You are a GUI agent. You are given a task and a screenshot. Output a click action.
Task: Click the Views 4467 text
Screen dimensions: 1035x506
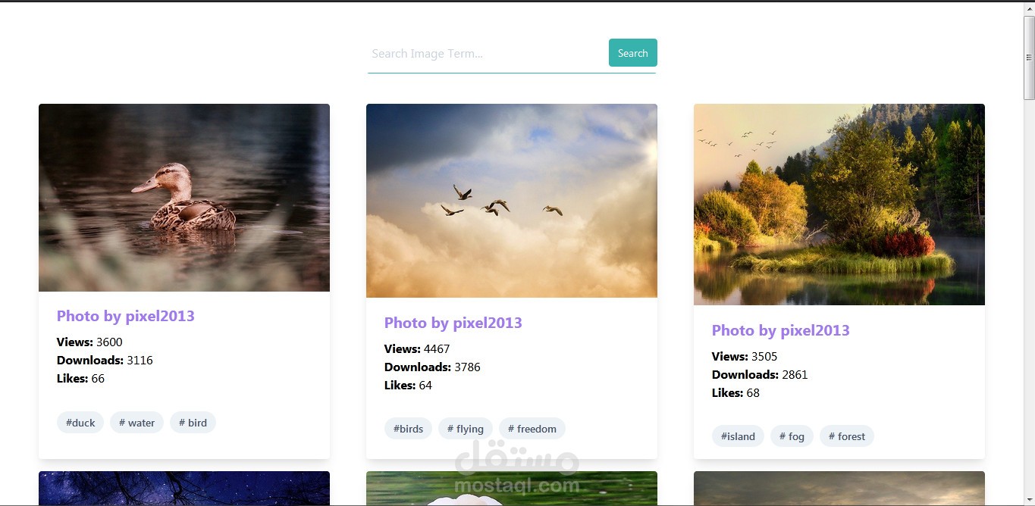click(x=417, y=349)
